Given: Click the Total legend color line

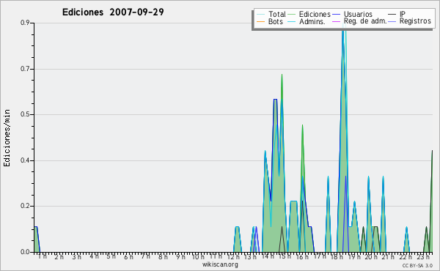Looking at the screenshot, I should 260,15.
